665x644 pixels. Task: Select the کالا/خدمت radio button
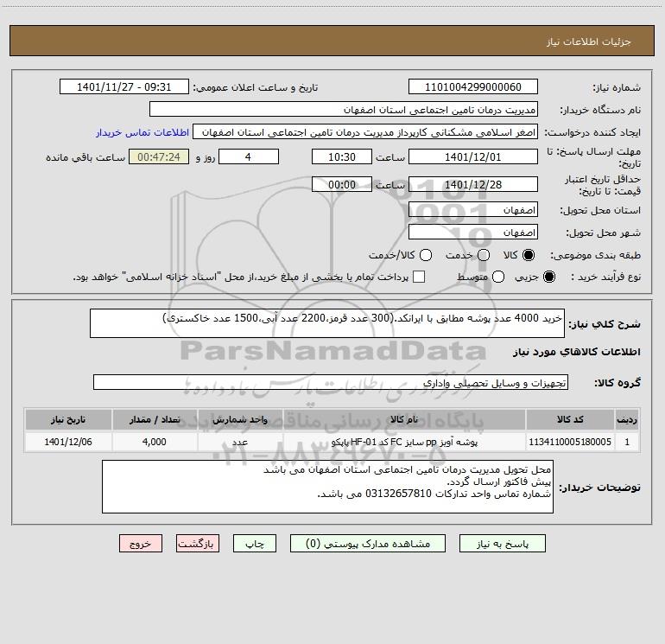tap(426, 255)
